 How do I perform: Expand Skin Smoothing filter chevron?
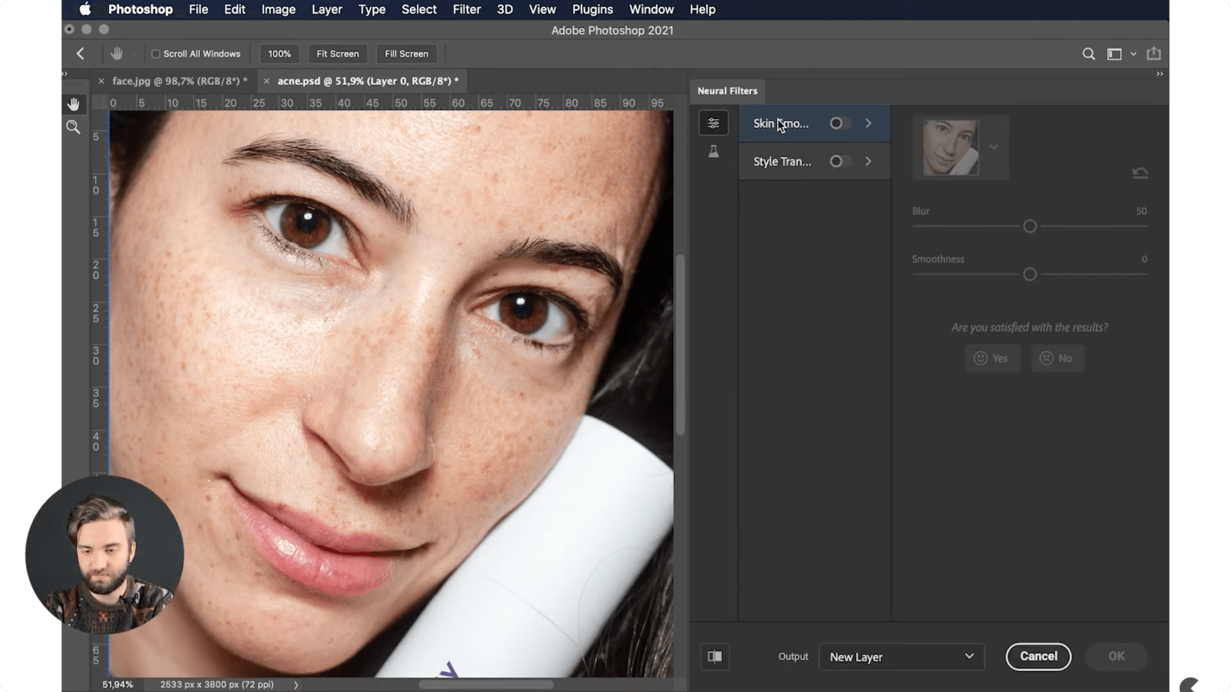pyautogui.click(x=868, y=123)
